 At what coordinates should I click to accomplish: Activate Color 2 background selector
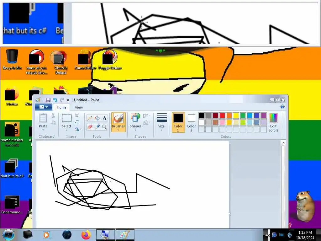point(191,122)
